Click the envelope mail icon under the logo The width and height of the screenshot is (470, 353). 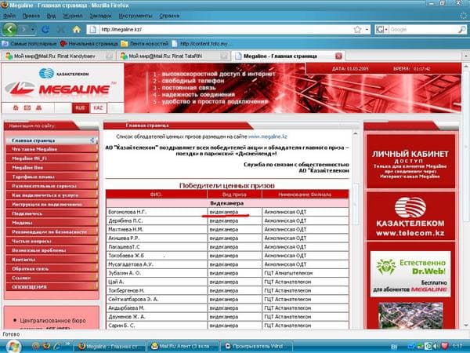coord(27,107)
